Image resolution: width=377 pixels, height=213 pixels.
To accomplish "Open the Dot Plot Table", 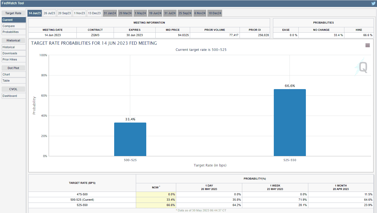I will point(14,81).
